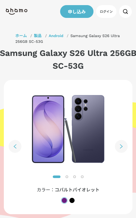136x218 pixels.
Task: Jump to second carousel slide dot
Action: tap(67, 177)
